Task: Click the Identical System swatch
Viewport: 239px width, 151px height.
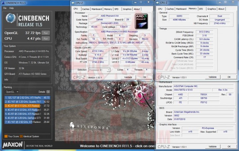Action: point(21,136)
